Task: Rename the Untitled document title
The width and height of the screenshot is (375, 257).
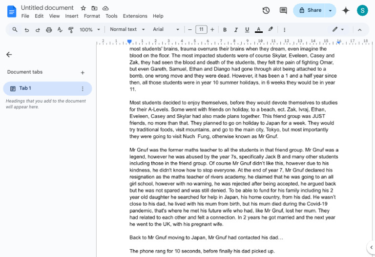Action: 47,8
